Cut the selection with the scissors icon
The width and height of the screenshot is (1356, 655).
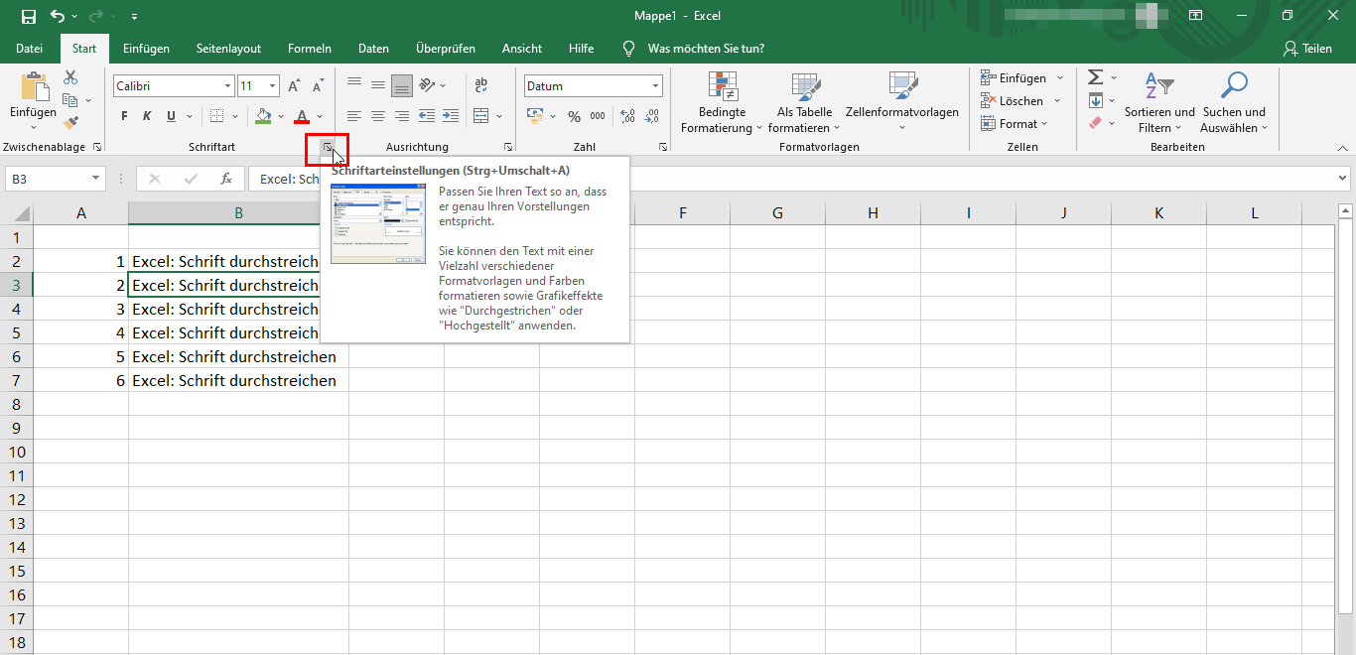coord(70,78)
